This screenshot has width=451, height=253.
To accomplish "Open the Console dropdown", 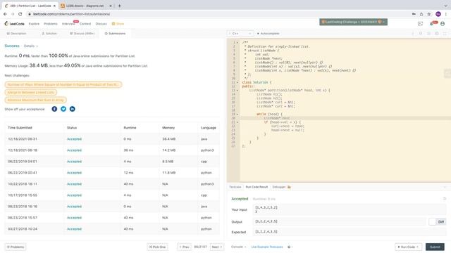I will 239,247.
